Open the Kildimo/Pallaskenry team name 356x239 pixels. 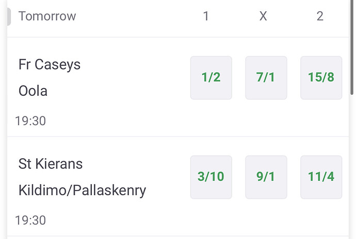pos(82,191)
